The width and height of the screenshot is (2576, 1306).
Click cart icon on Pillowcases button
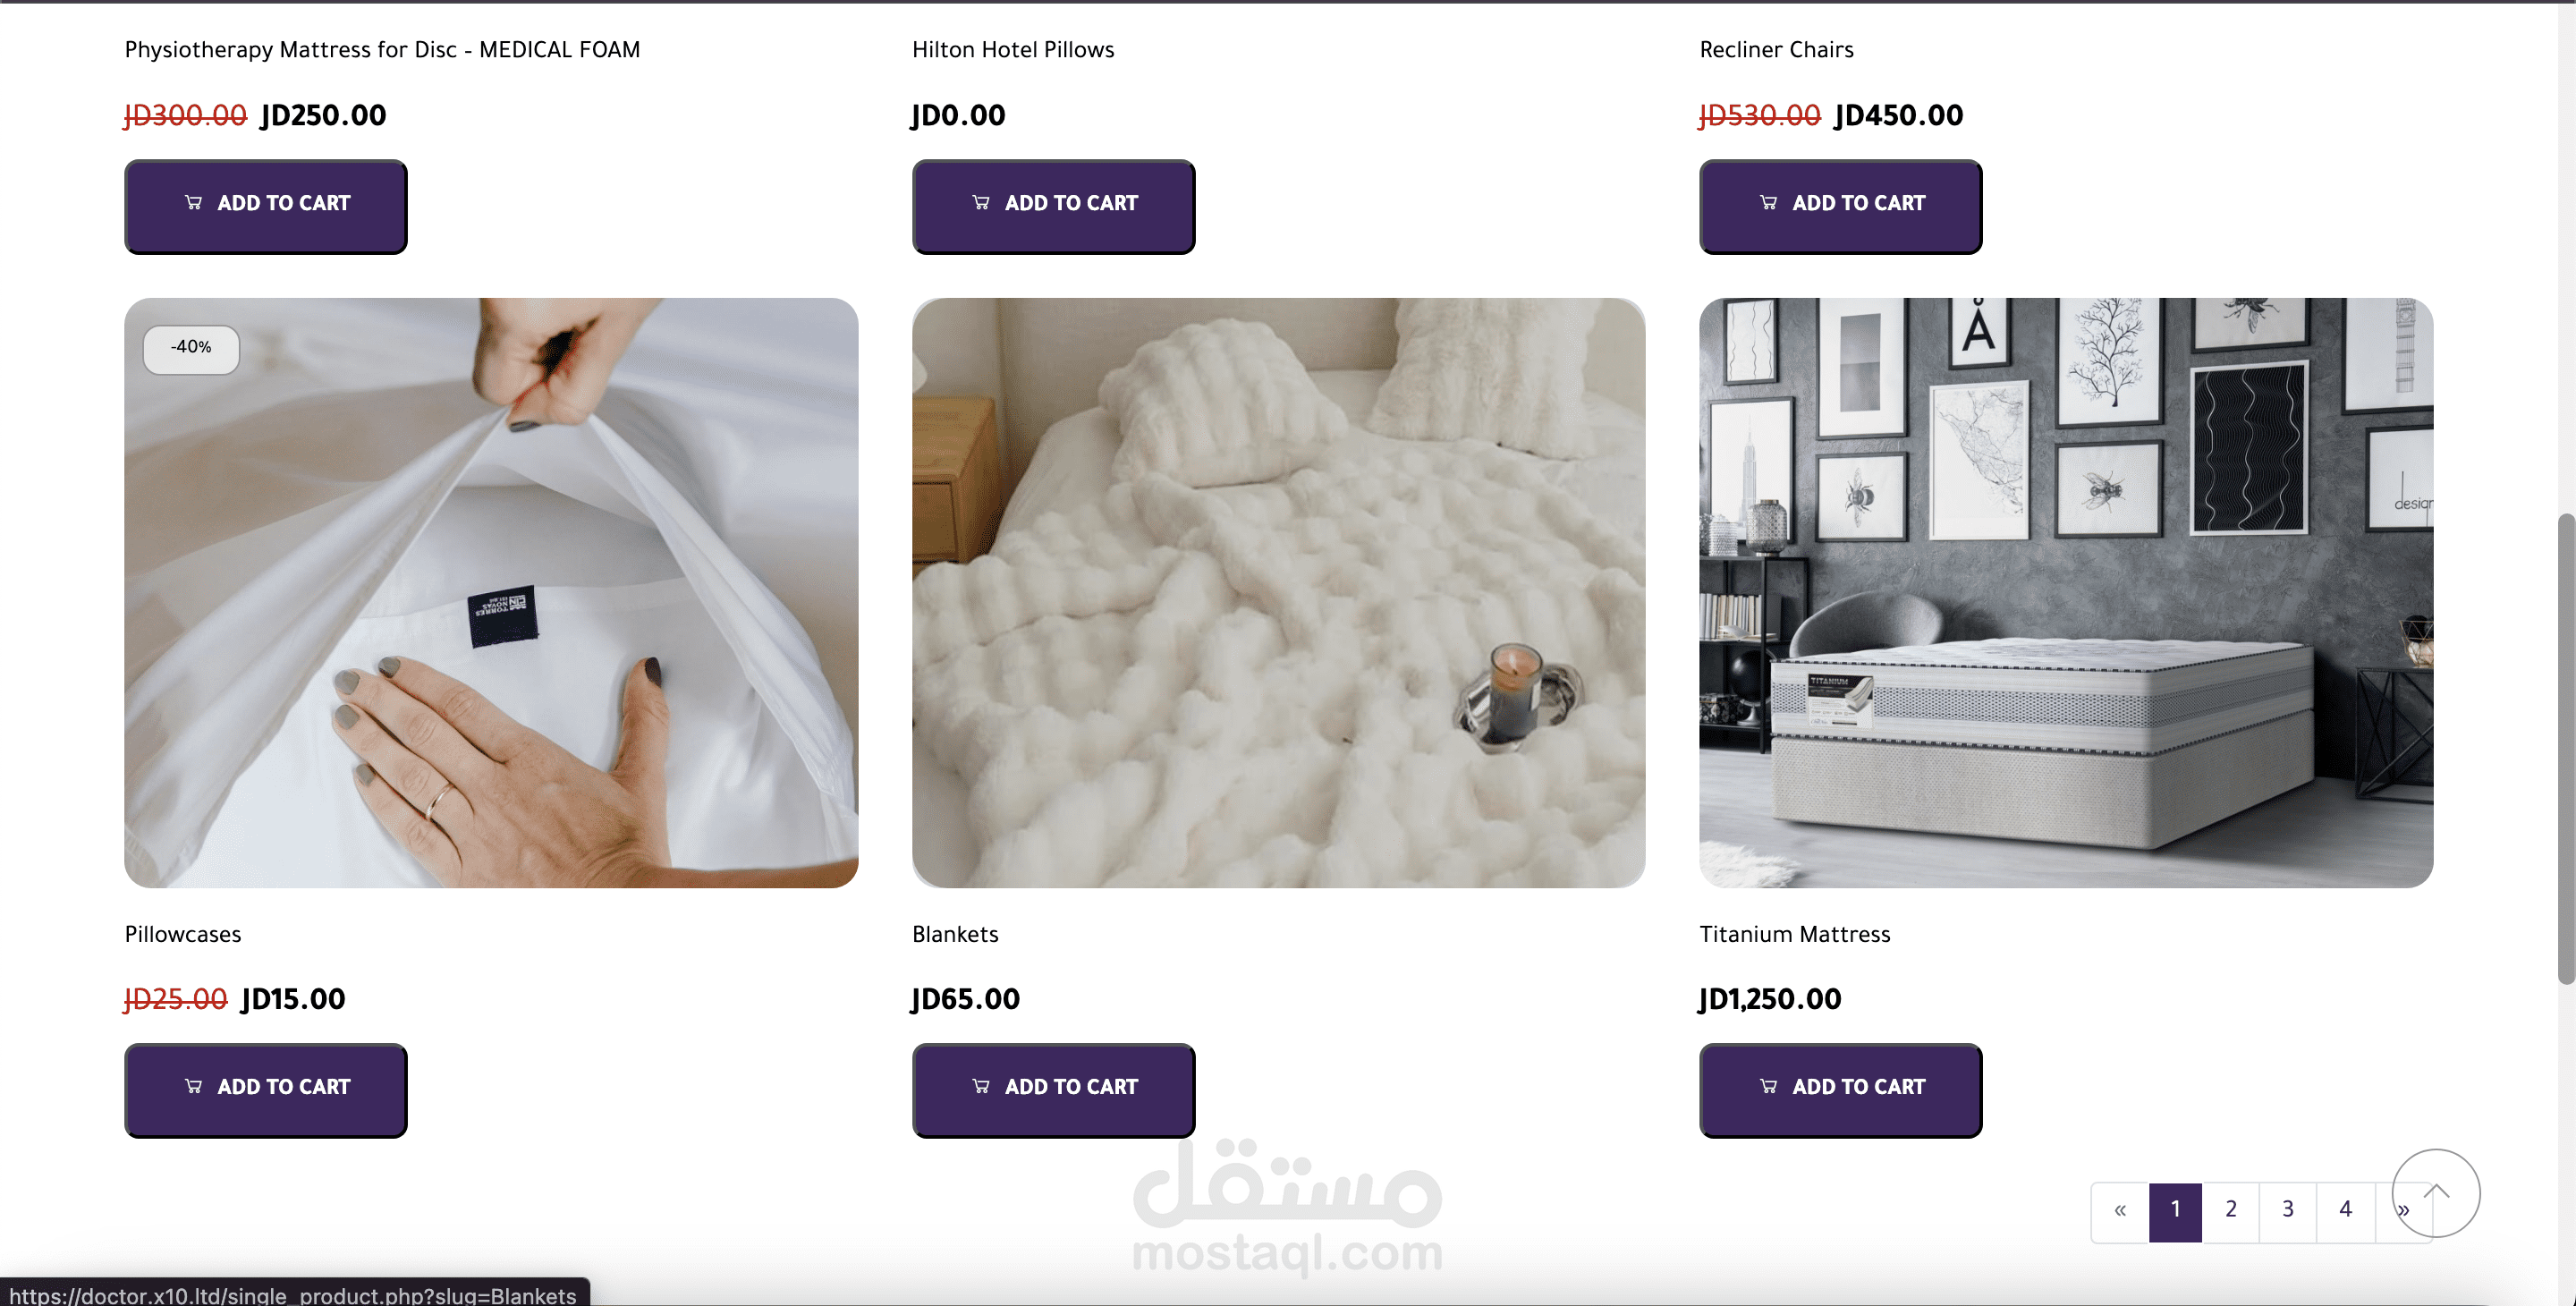coord(194,1086)
